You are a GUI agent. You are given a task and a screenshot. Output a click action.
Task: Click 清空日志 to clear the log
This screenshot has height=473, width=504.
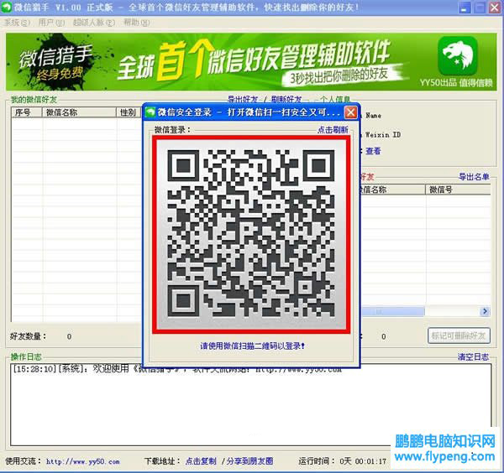point(473,356)
